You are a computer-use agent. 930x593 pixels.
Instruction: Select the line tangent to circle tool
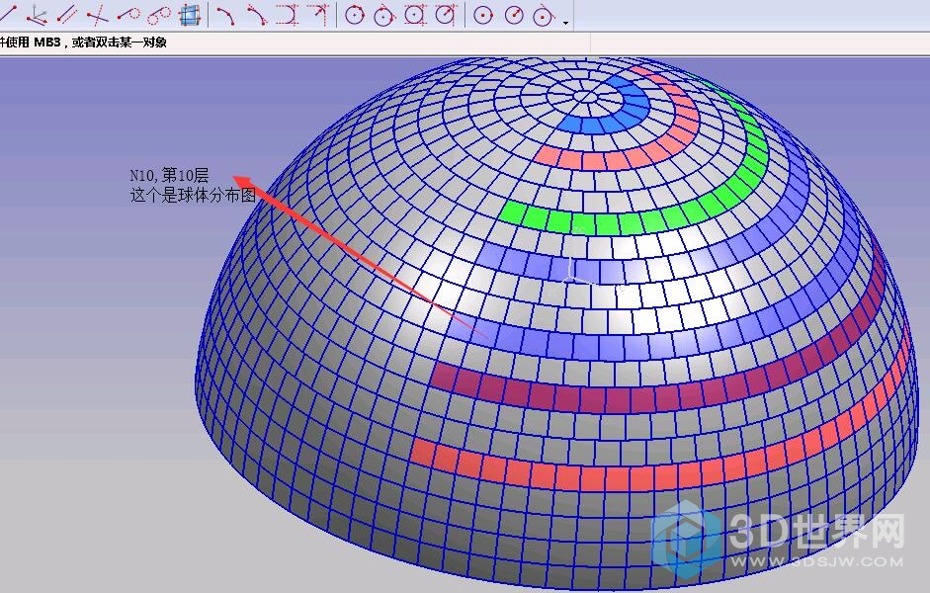127,14
